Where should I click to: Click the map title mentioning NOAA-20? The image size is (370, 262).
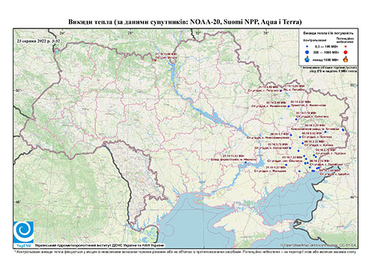(185, 22)
